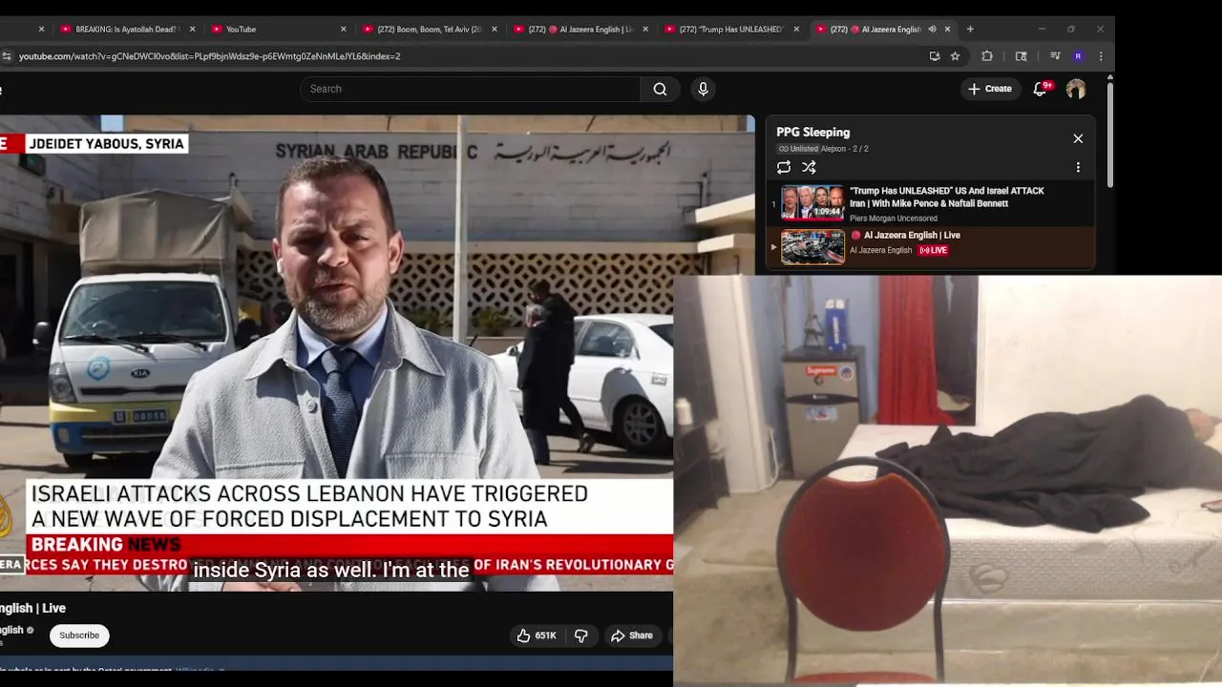
Task: Click the Chrome profile R icon
Action: (1078, 56)
